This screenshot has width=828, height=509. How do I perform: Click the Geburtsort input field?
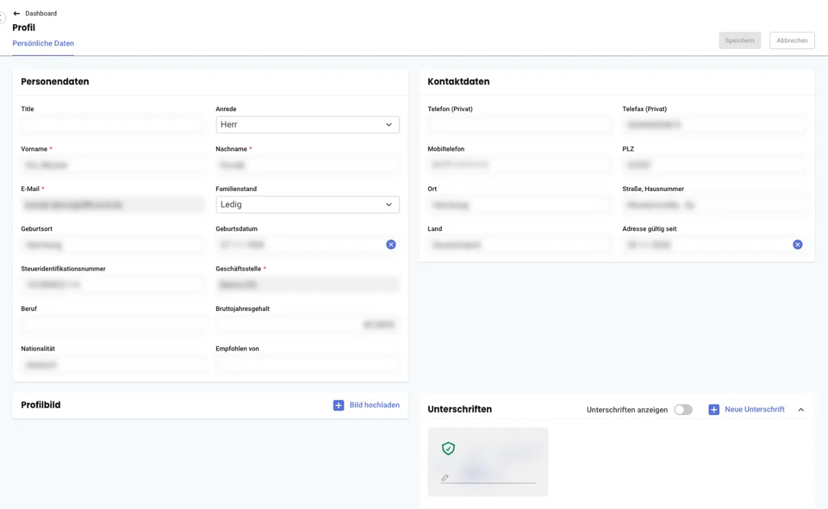pos(113,245)
